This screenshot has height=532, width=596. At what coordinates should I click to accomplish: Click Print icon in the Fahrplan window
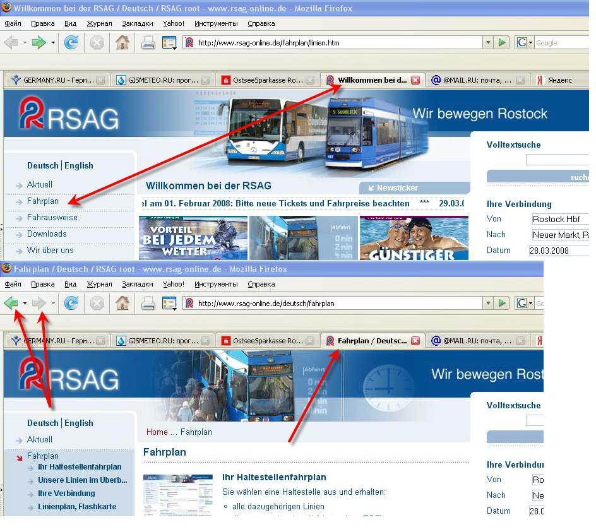[x=148, y=304]
